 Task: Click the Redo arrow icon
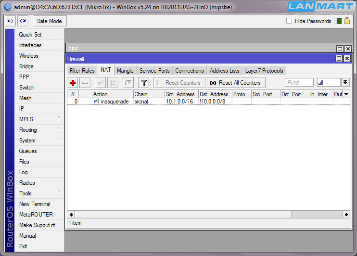[23, 21]
